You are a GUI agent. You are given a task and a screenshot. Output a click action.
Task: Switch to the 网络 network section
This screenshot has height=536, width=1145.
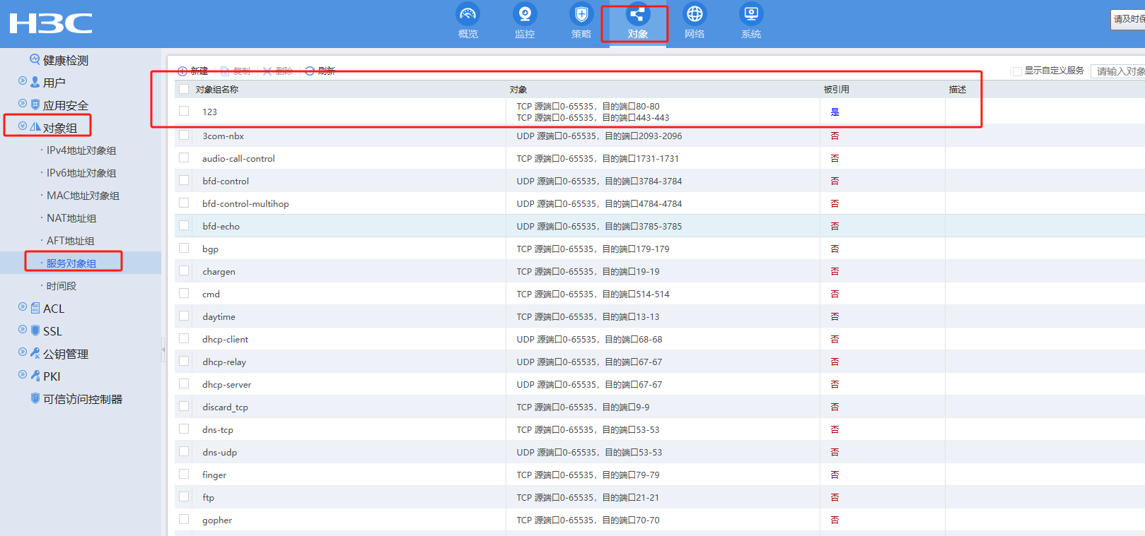tap(694, 21)
